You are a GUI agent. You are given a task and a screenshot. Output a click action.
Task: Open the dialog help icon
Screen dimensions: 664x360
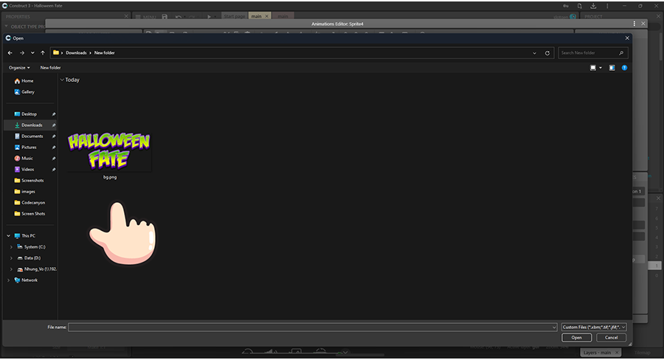(624, 68)
